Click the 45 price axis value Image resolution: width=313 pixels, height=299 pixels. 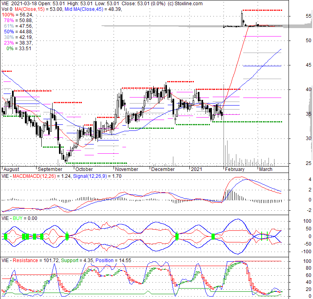(309, 65)
